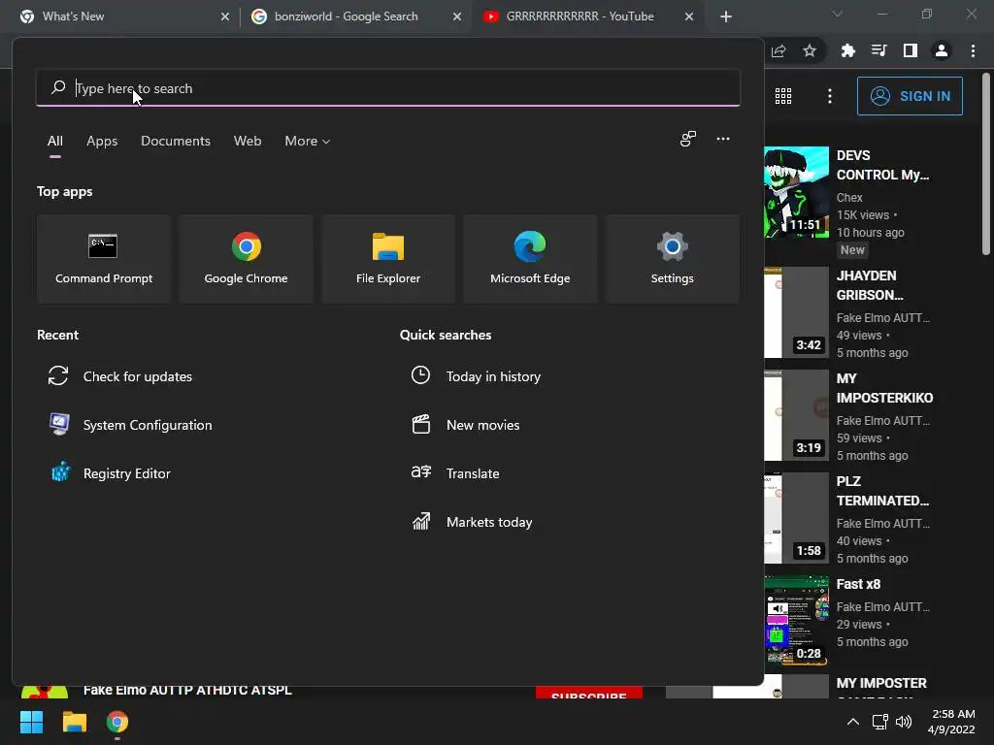Image resolution: width=994 pixels, height=745 pixels.
Task: Switch to bonziworld Google Search tab
Action: [355, 16]
